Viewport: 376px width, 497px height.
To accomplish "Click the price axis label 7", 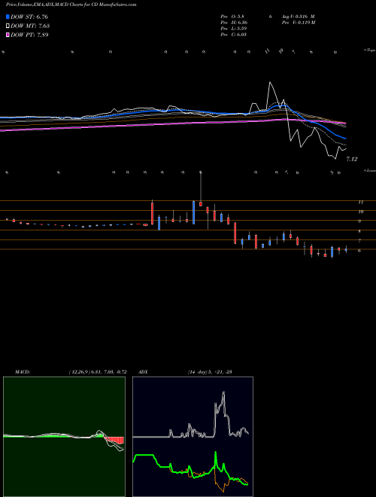I will (x=359, y=241).
